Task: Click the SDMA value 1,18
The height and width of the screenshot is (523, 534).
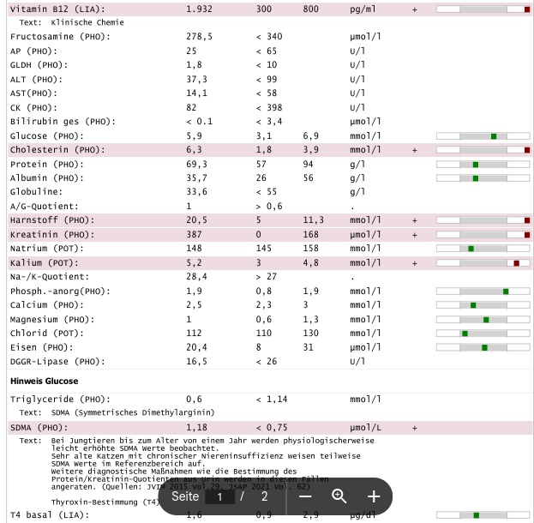Action: [x=196, y=427]
